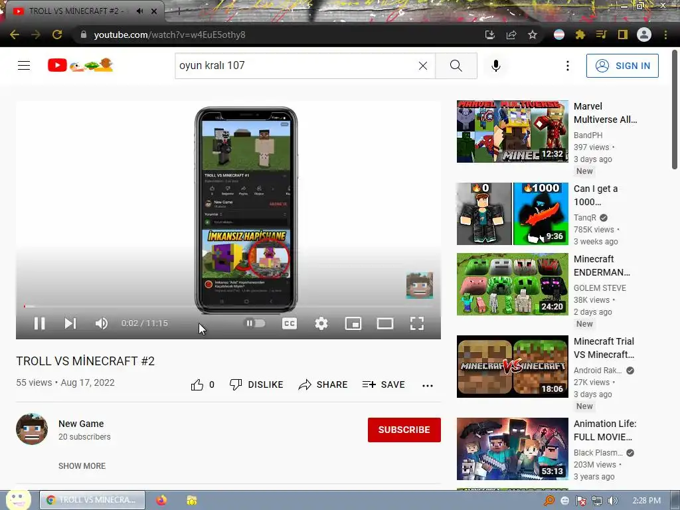Click the install/download icon in address bar
This screenshot has height=510, width=680.
click(x=489, y=35)
